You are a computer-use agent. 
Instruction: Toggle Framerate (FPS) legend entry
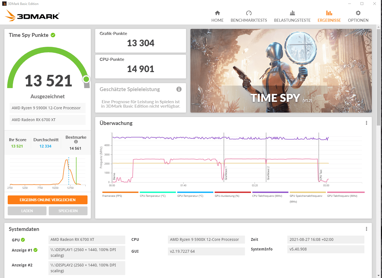[120, 194]
